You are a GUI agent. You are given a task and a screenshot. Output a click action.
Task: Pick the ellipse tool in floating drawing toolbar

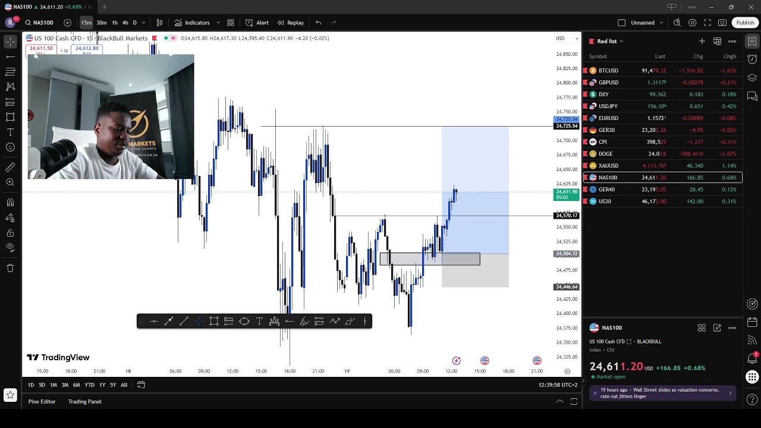tap(244, 322)
